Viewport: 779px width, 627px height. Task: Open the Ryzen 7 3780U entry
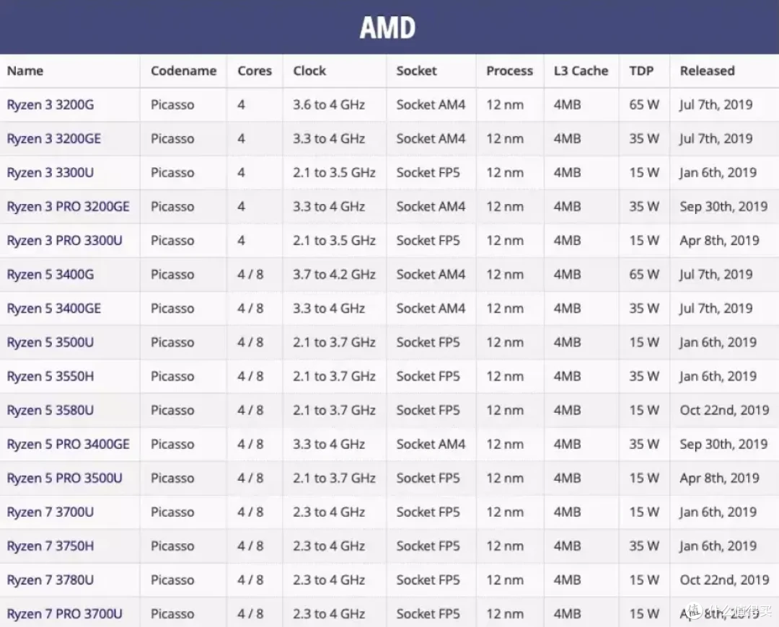pos(50,580)
